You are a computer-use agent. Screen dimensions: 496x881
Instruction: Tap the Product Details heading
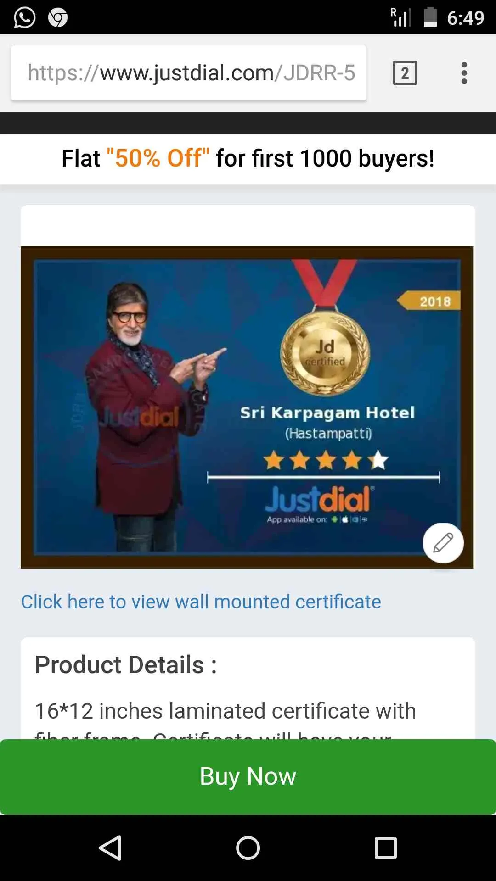(126, 664)
